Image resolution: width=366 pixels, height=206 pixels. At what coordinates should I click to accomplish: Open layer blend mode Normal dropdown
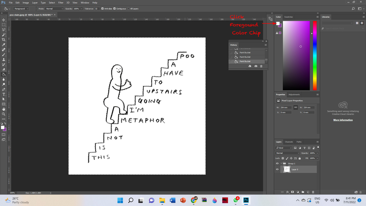pyautogui.click(x=287, y=153)
